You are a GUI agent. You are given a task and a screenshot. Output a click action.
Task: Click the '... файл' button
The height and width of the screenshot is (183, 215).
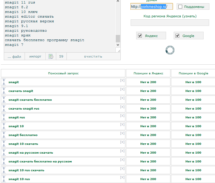(14, 56)
